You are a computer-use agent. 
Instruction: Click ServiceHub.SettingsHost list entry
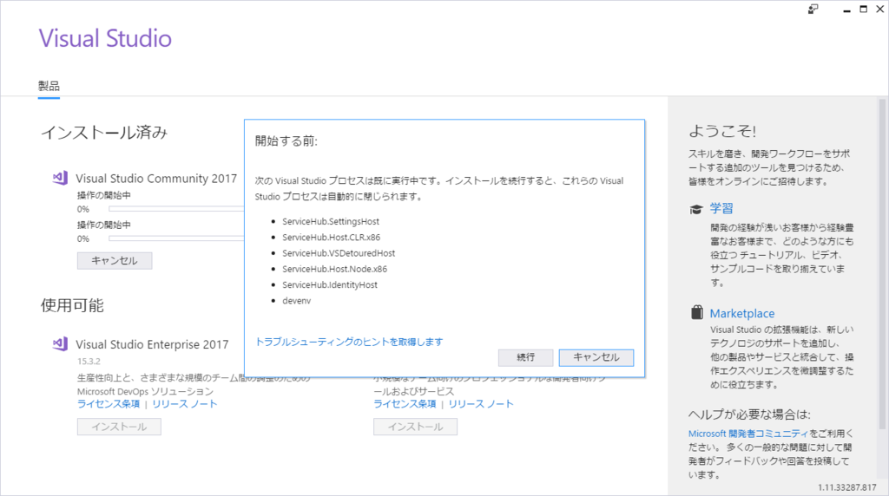click(331, 221)
